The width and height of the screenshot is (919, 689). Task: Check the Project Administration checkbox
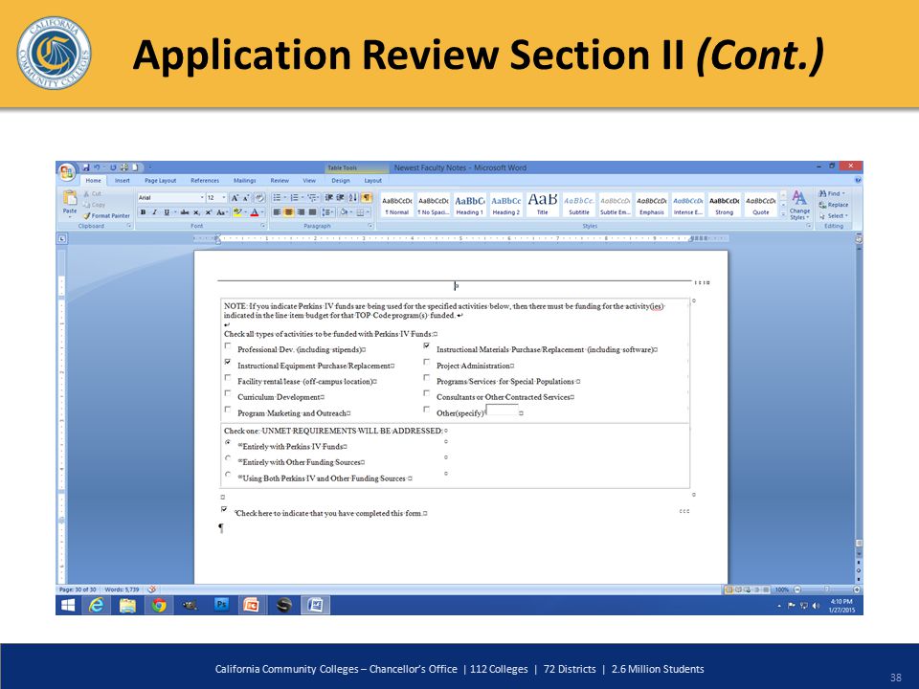[x=427, y=362]
